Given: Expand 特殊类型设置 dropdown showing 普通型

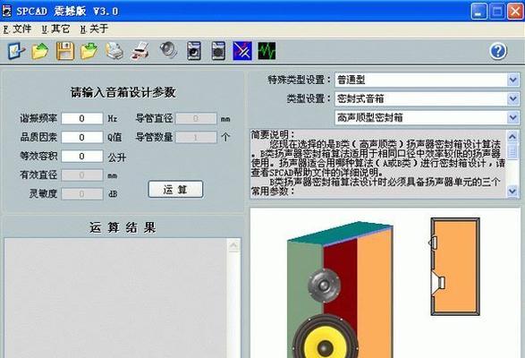Looking at the screenshot, I should (x=428, y=80).
